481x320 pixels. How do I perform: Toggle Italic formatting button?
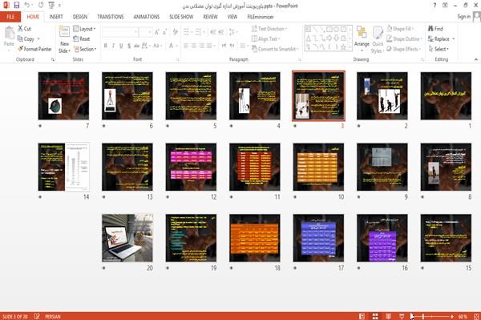[113, 46]
